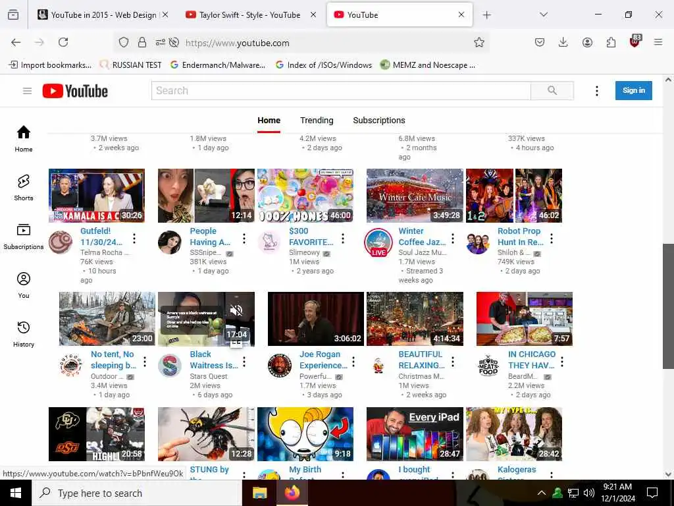
Task: Open more options for Joe Rogan video
Action: pyautogui.click(x=353, y=362)
